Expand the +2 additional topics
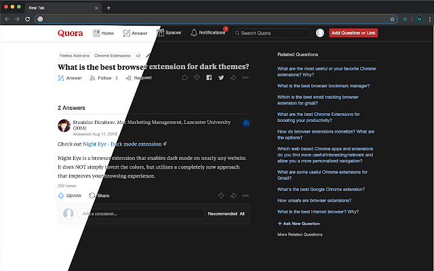Viewport: 434px width, 271px height. 138,56
